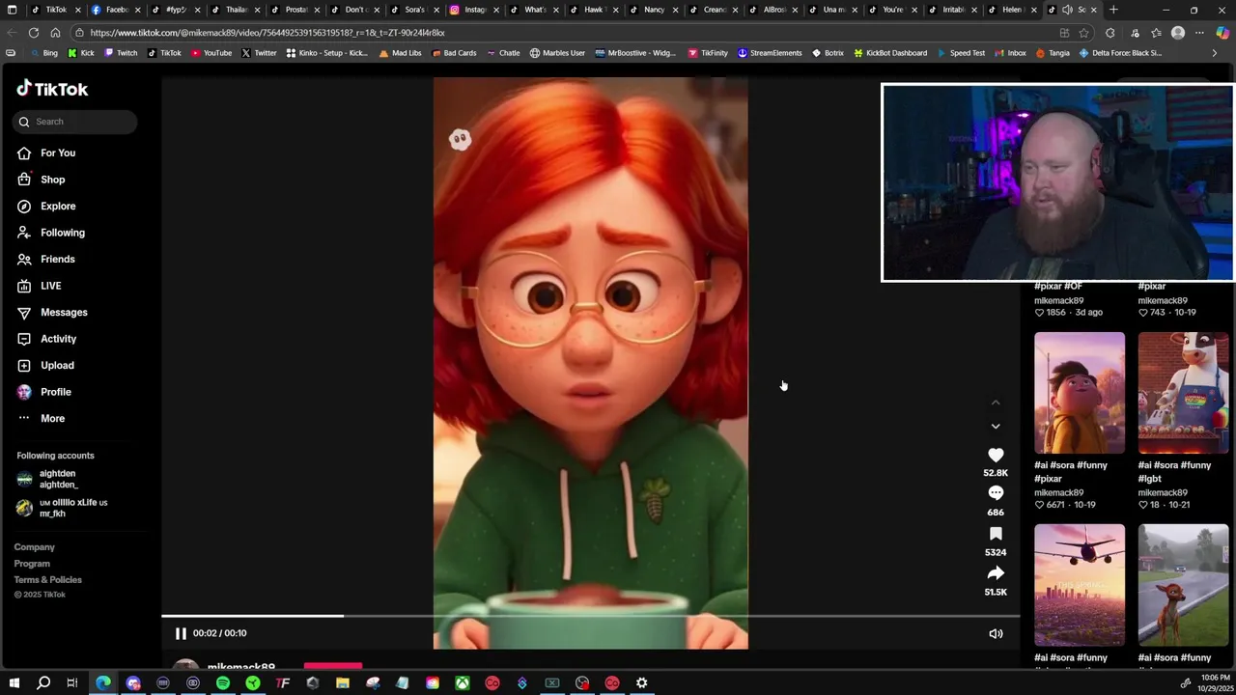Image resolution: width=1236 pixels, height=695 pixels.
Task: Share the video with the arrow icon
Action: 996,573
